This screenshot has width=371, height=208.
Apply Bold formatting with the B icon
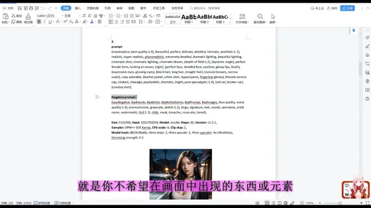click(39, 22)
